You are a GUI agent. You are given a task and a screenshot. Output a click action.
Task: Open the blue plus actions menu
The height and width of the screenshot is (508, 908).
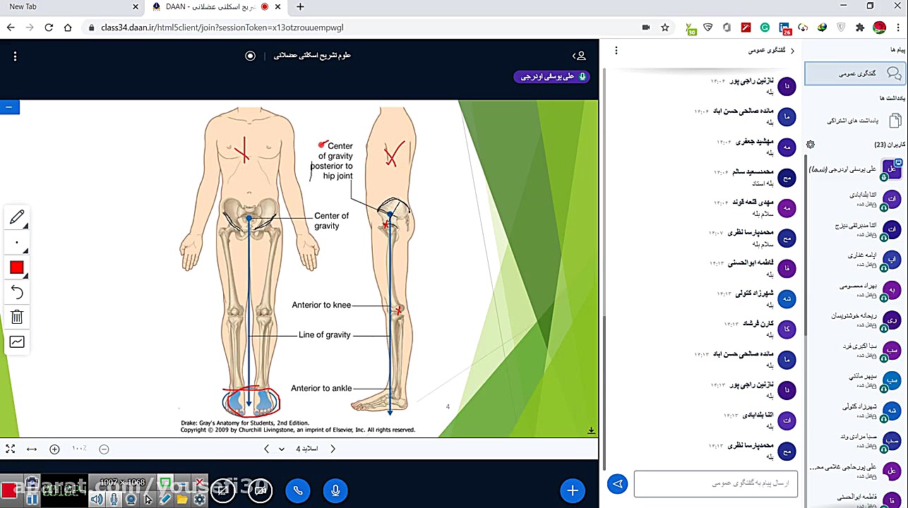[573, 490]
